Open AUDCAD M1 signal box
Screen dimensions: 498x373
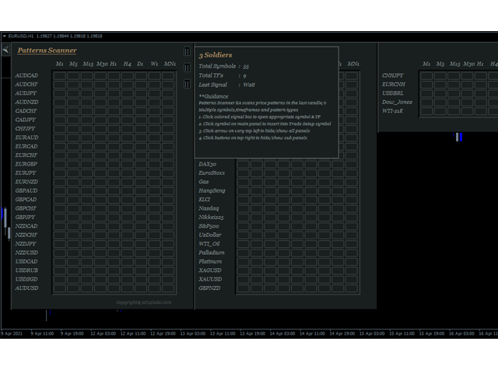[60, 76]
